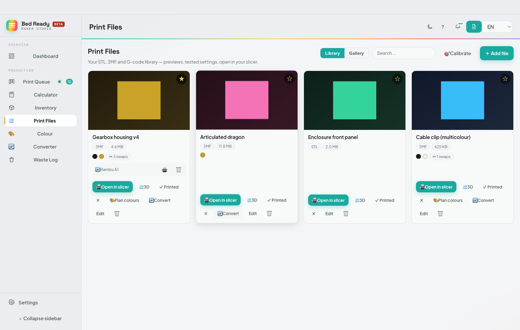Click X icon on Articulated dragon card
Image resolution: width=520 pixels, height=330 pixels.
point(206,213)
